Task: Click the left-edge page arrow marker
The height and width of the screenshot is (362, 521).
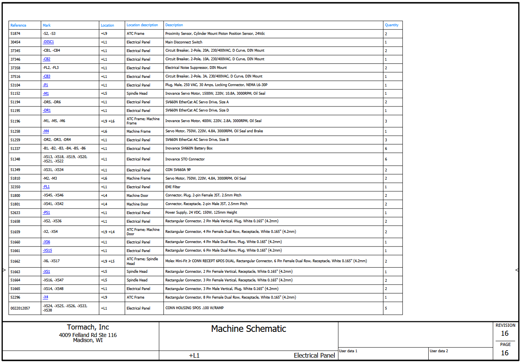Action: tap(4, 270)
